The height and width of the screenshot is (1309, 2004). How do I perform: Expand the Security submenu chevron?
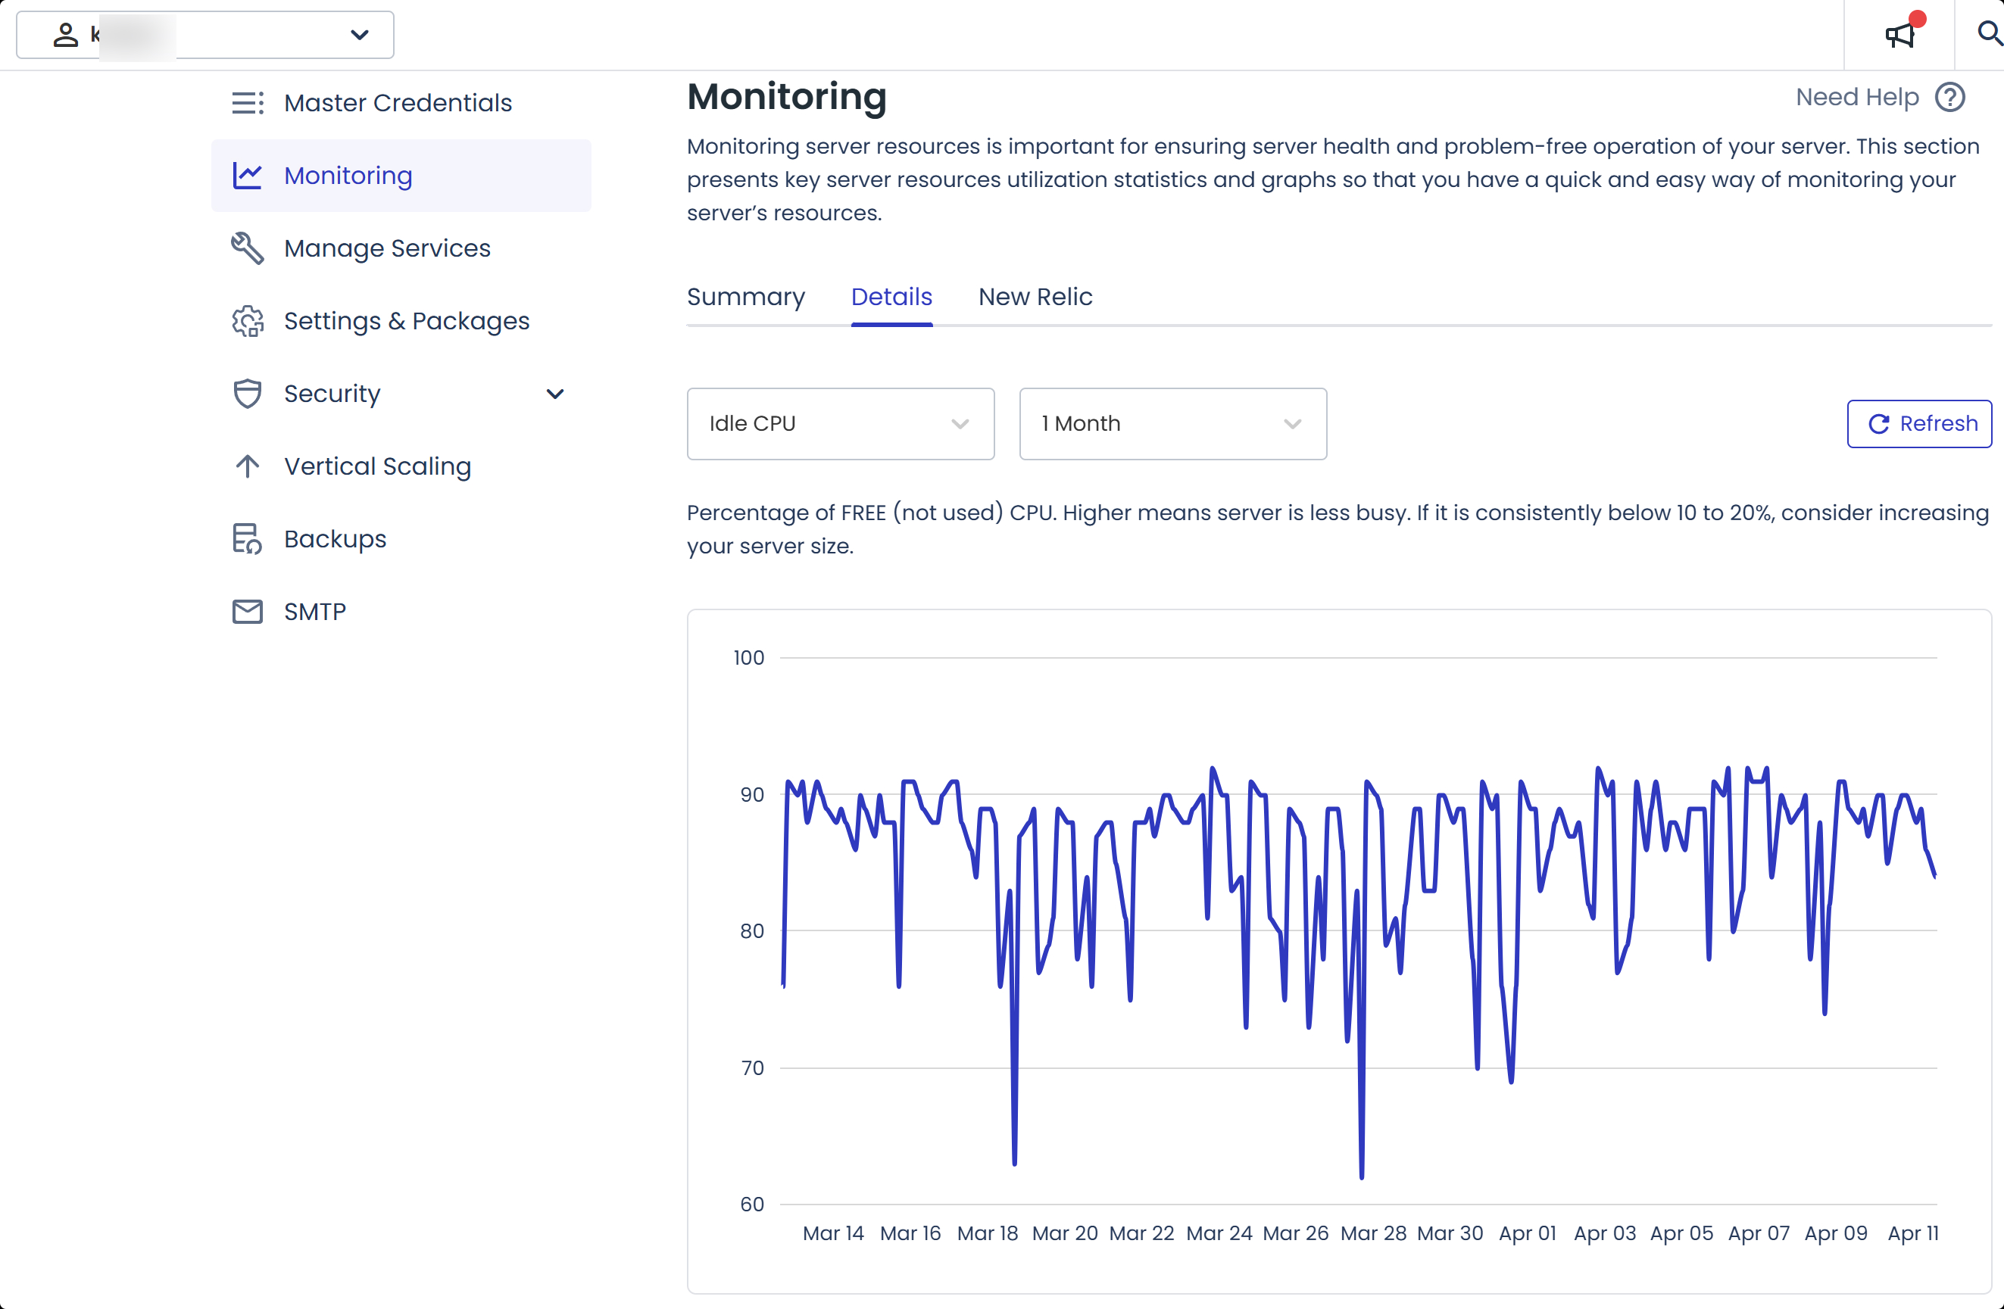tap(555, 394)
